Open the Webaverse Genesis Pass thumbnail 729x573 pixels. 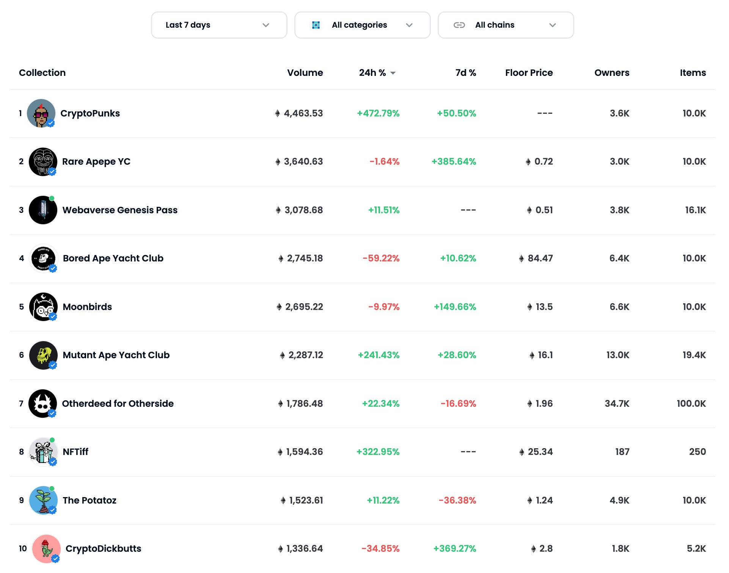43,210
